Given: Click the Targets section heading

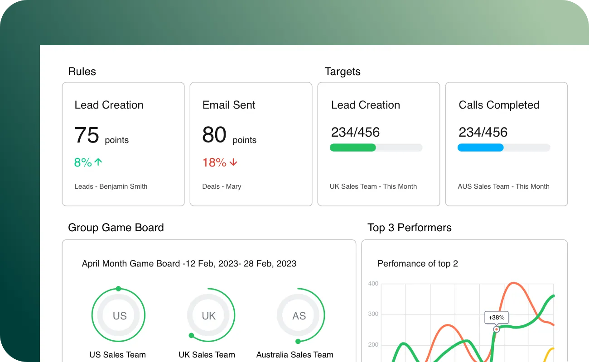Looking at the screenshot, I should coord(343,71).
